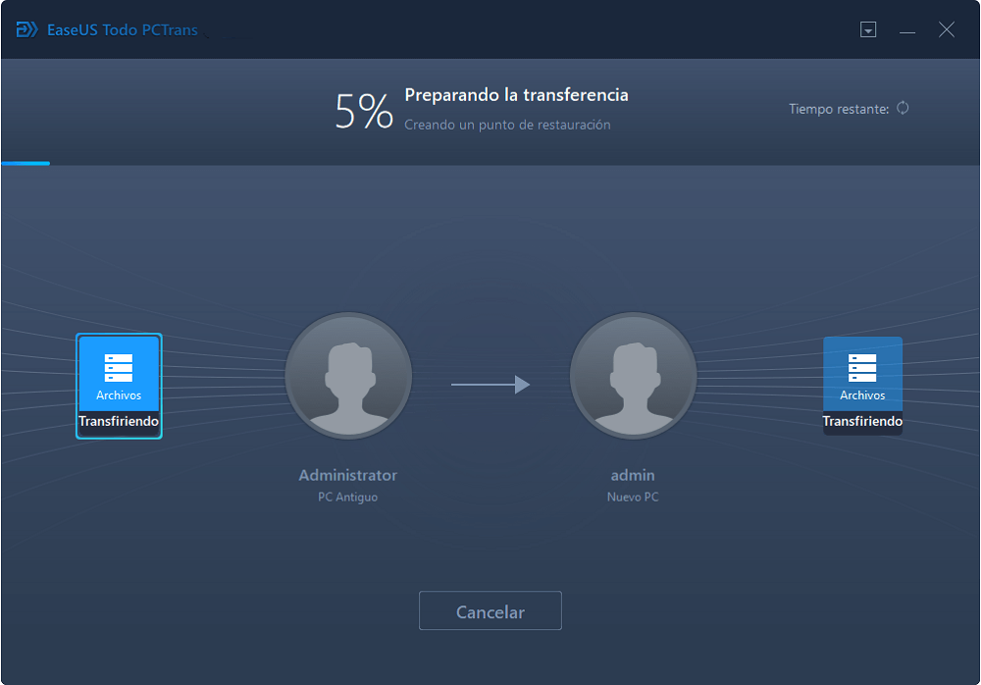Click the Cancelar button
Viewport: 981px width, 685px height.
[490, 610]
